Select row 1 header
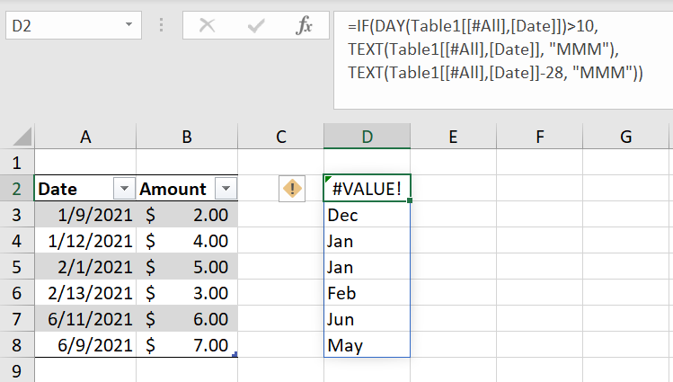This screenshot has width=673, height=382. coord(17,163)
